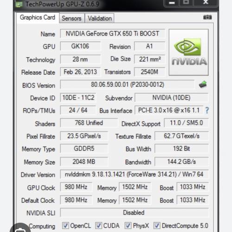The width and height of the screenshot is (232, 232).
Task: Click the Default Clock row Memory 1502 MHz
Action: click(135, 200)
